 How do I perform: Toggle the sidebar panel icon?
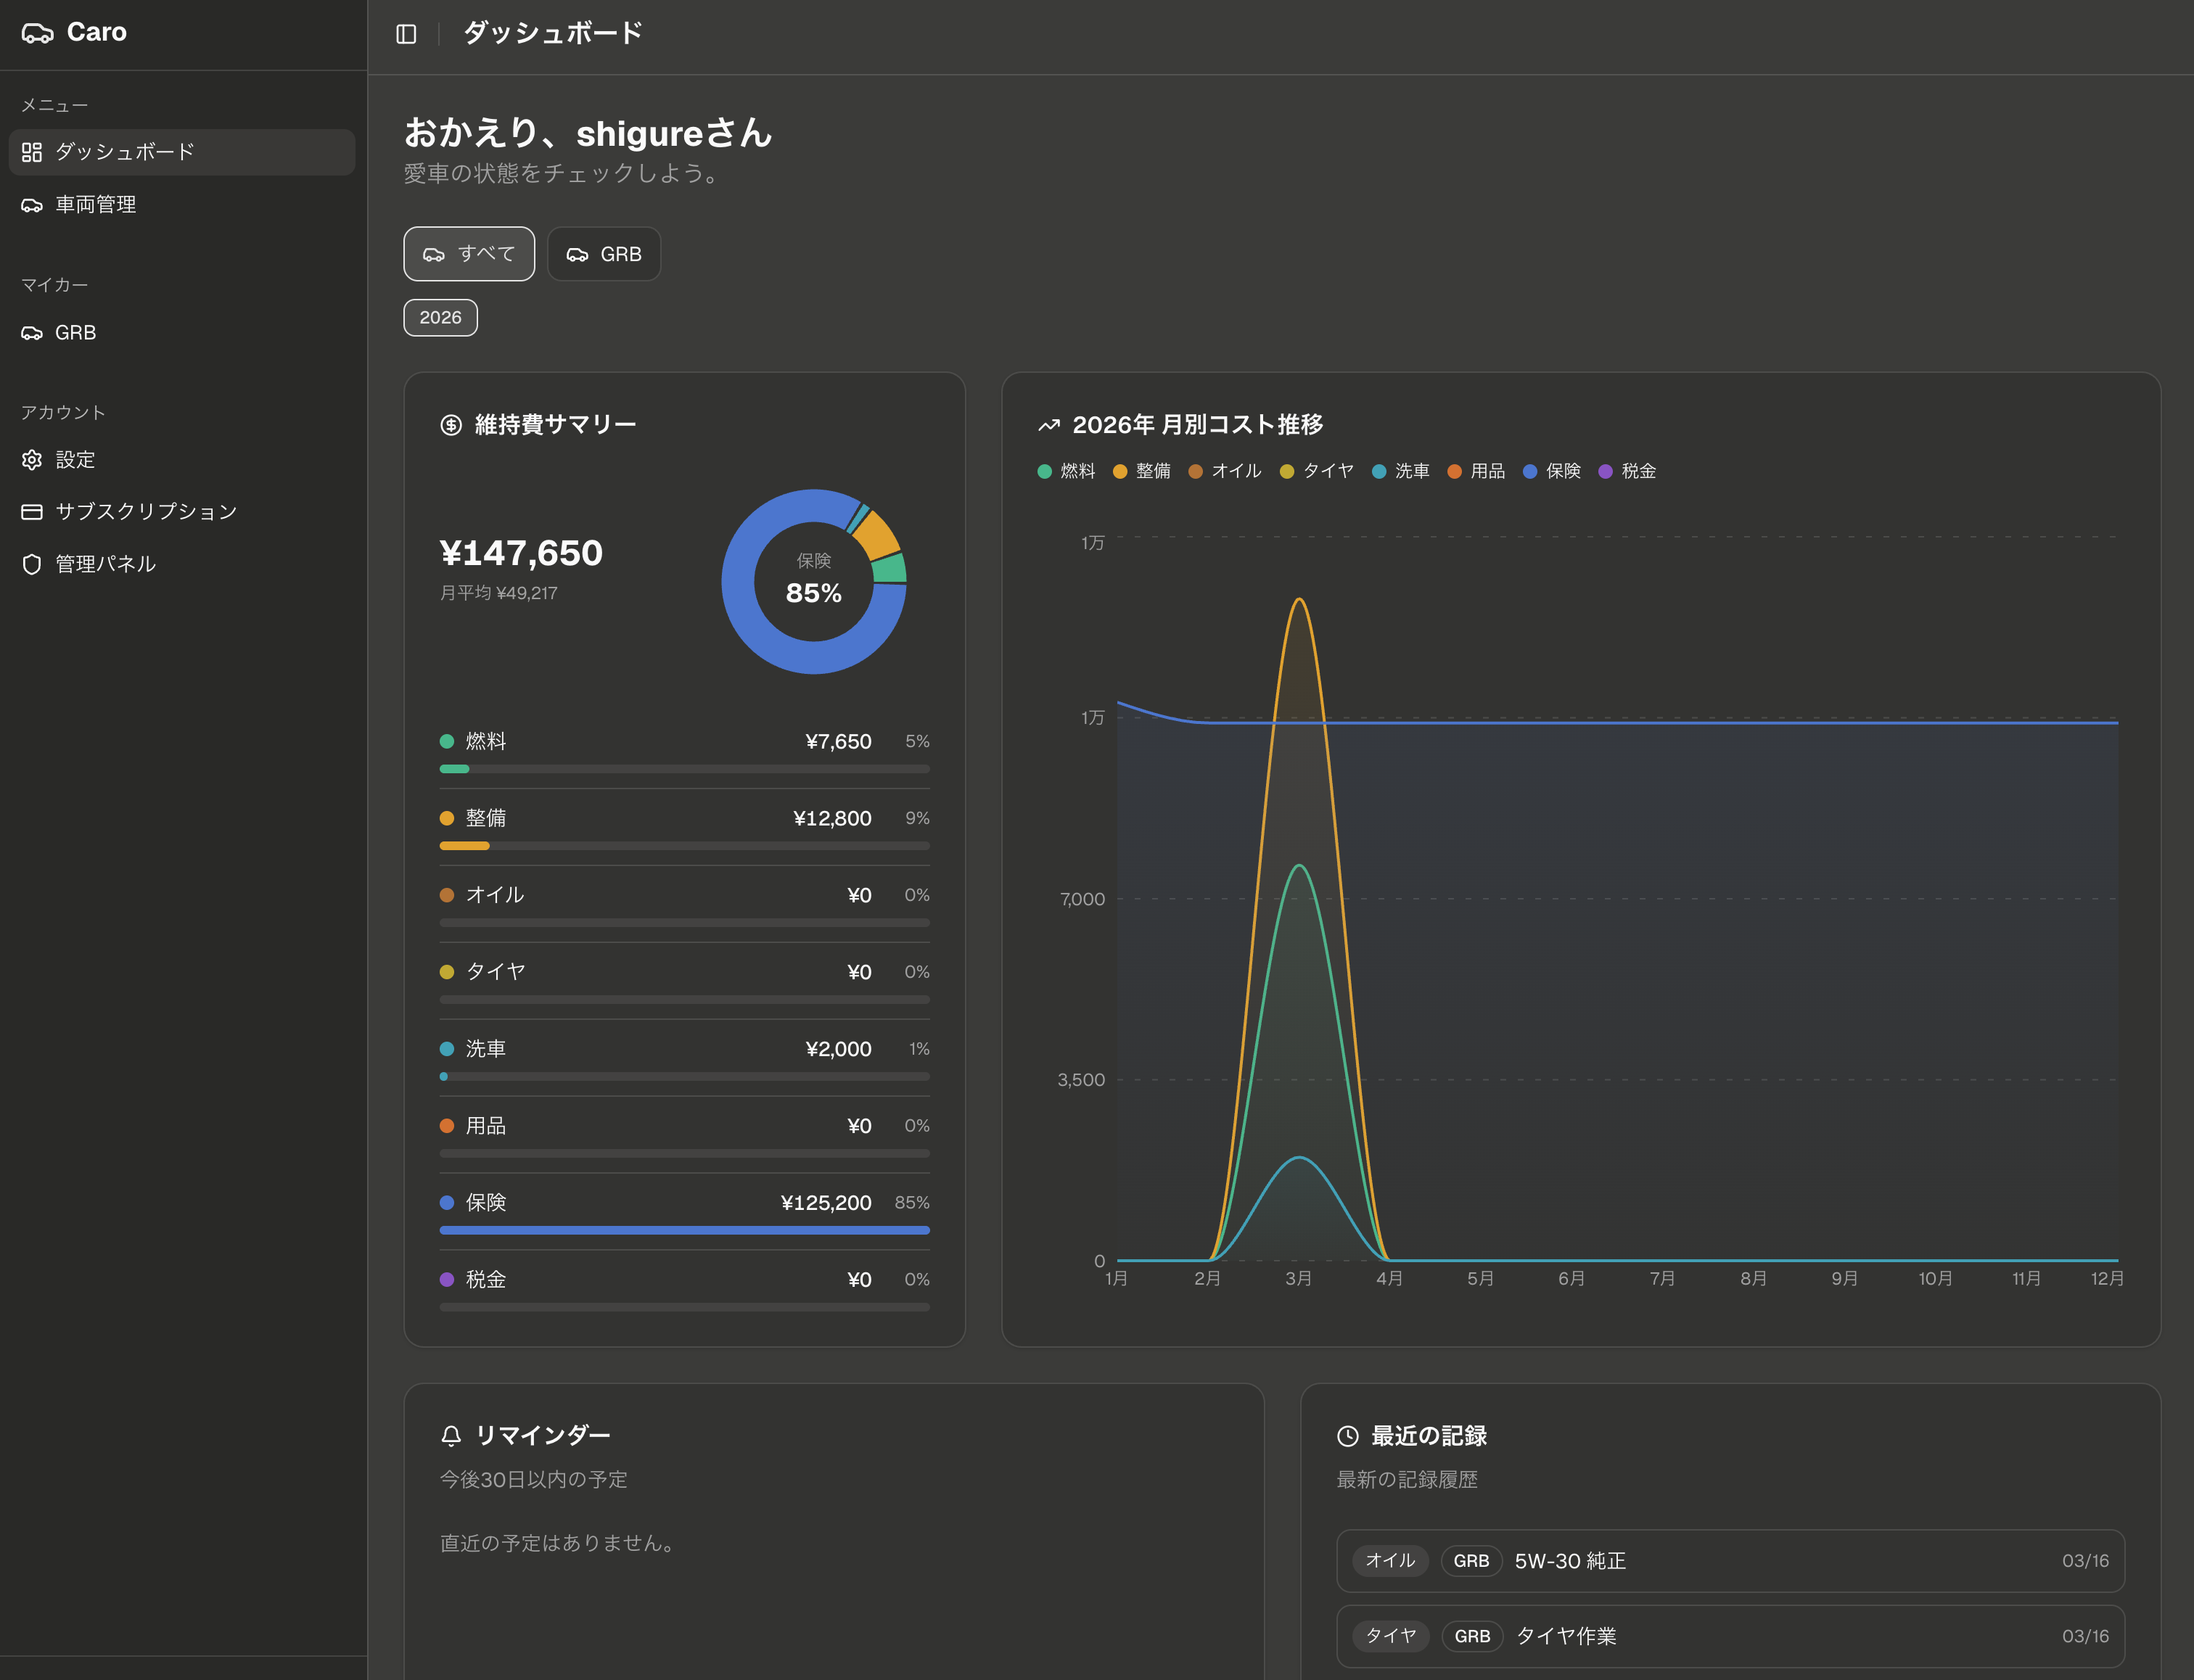click(406, 34)
